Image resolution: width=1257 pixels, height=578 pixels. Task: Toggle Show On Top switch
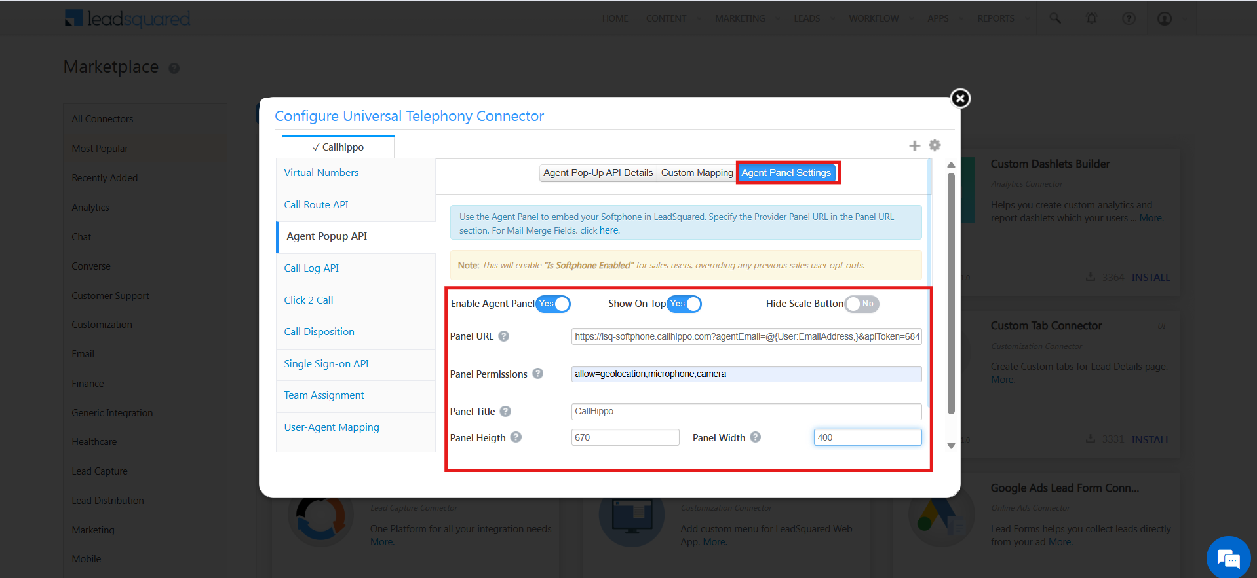coord(684,304)
